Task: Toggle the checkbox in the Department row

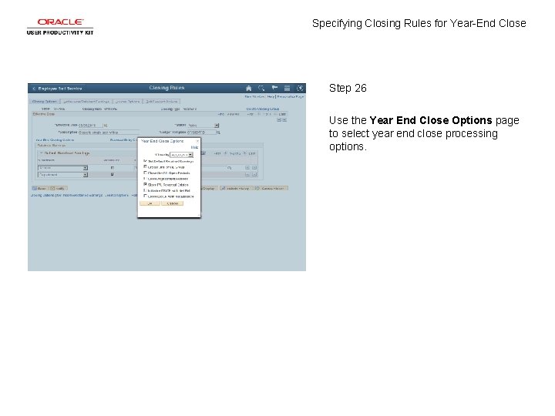Action: click(113, 174)
